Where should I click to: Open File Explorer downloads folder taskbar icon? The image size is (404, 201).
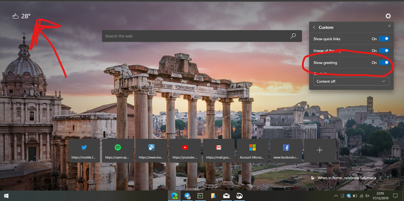click(x=214, y=196)
